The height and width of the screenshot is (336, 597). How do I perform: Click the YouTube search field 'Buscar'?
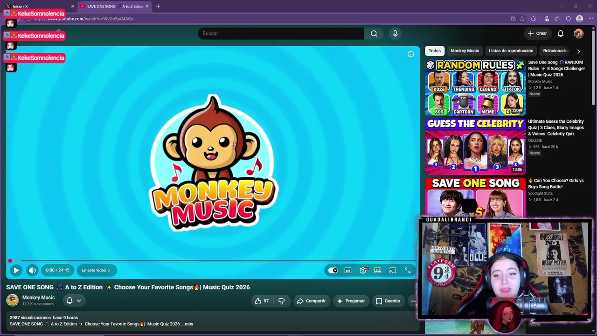point(281,34)
